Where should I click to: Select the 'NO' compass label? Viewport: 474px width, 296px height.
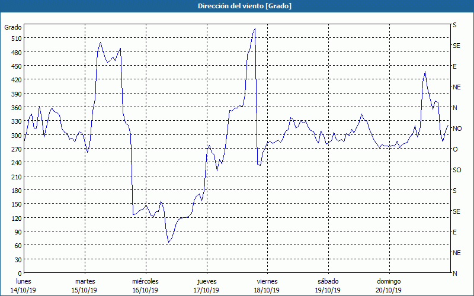click(x=457, y=128)
